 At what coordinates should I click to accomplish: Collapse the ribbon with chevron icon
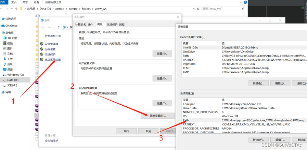(241, 2)
